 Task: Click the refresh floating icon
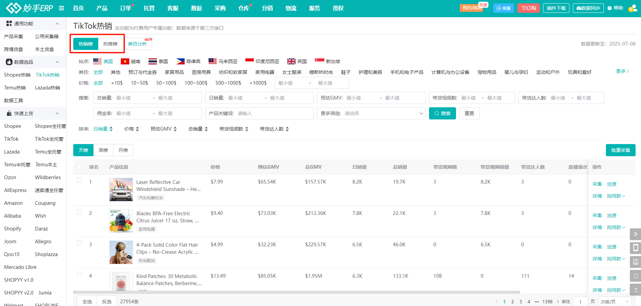(x=636, y=276)
